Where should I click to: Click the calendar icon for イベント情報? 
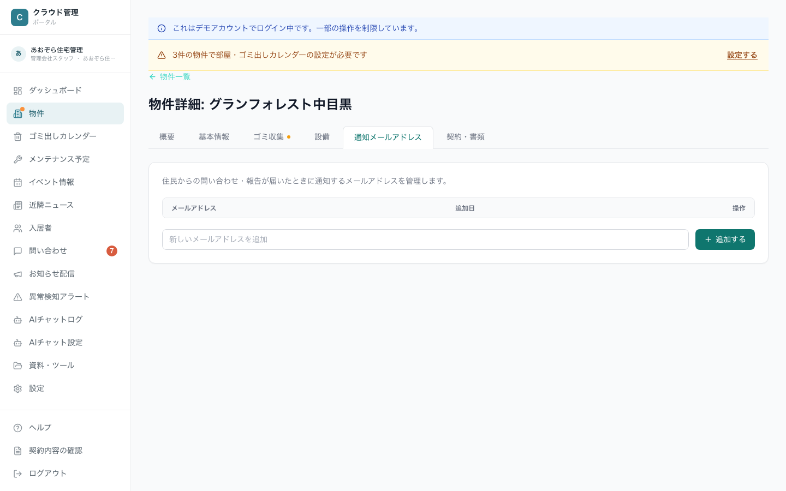[17, 182]
